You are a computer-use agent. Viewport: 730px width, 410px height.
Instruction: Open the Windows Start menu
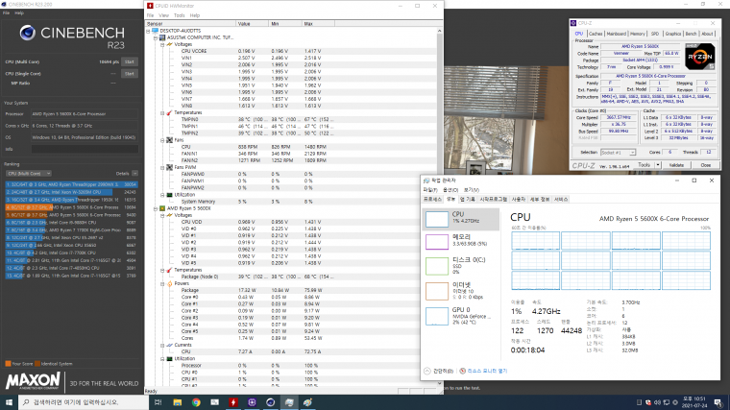click(x=9, y=402)
